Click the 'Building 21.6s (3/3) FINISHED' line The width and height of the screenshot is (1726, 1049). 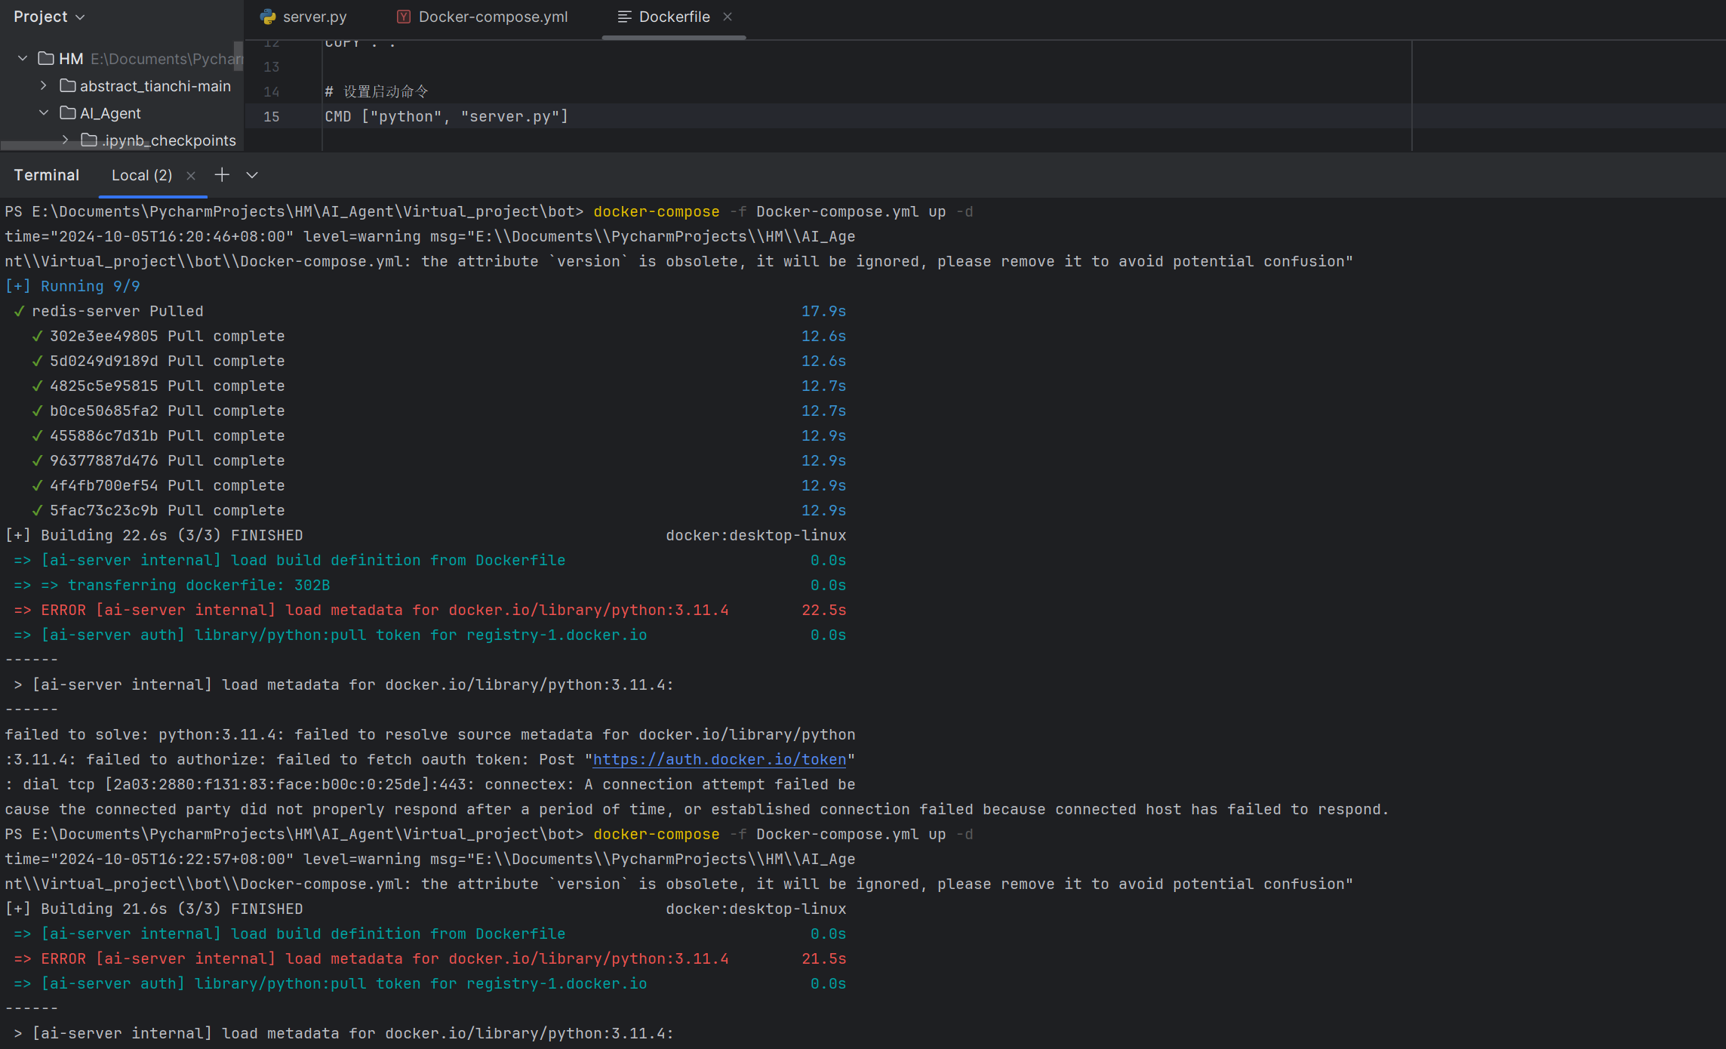pyautogui.click(x=154, y=909)
